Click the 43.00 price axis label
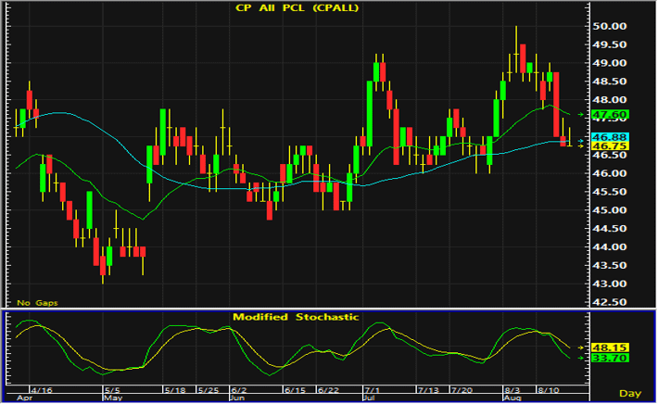This screenshot has height=404, width=658. (x=609, y=284)
